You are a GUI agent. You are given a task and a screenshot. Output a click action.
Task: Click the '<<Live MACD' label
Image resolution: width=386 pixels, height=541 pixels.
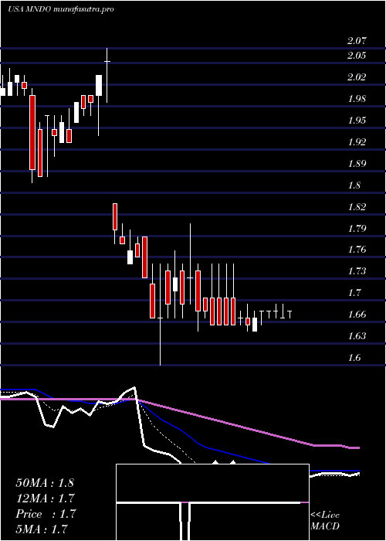(x=325, y=521)
